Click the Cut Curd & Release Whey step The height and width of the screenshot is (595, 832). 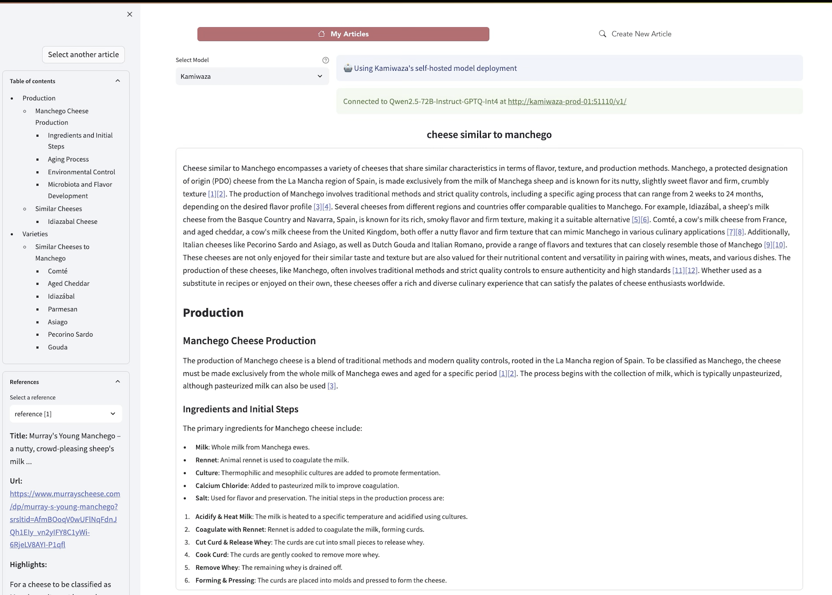310,543
